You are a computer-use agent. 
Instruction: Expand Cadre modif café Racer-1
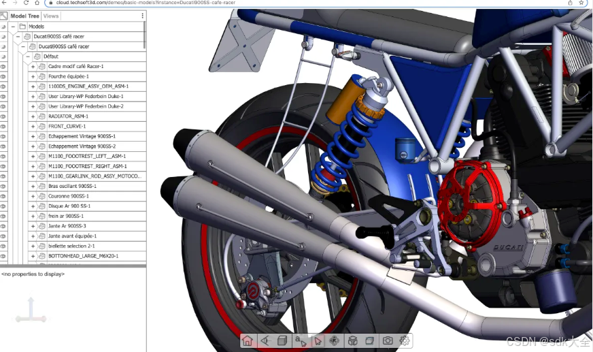(33, 67)
